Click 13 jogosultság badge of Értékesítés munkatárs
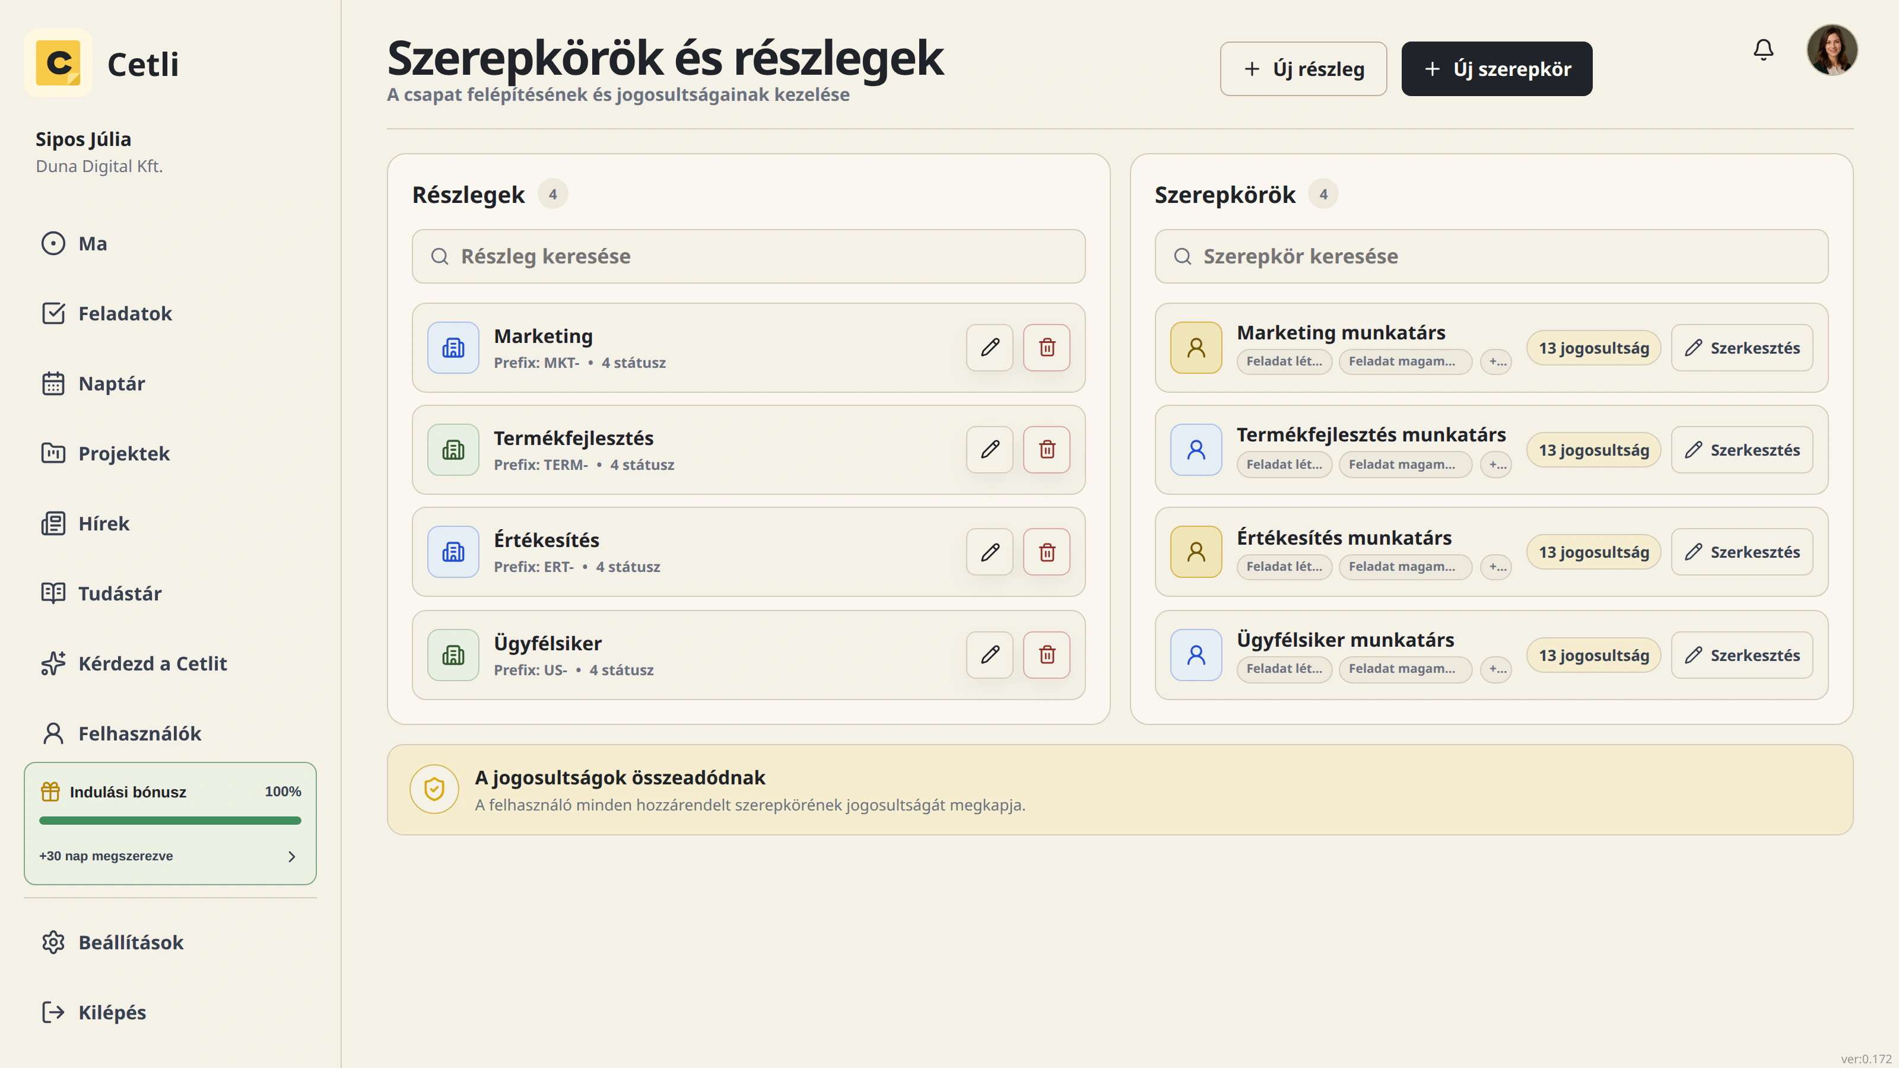 (1593, 552)
